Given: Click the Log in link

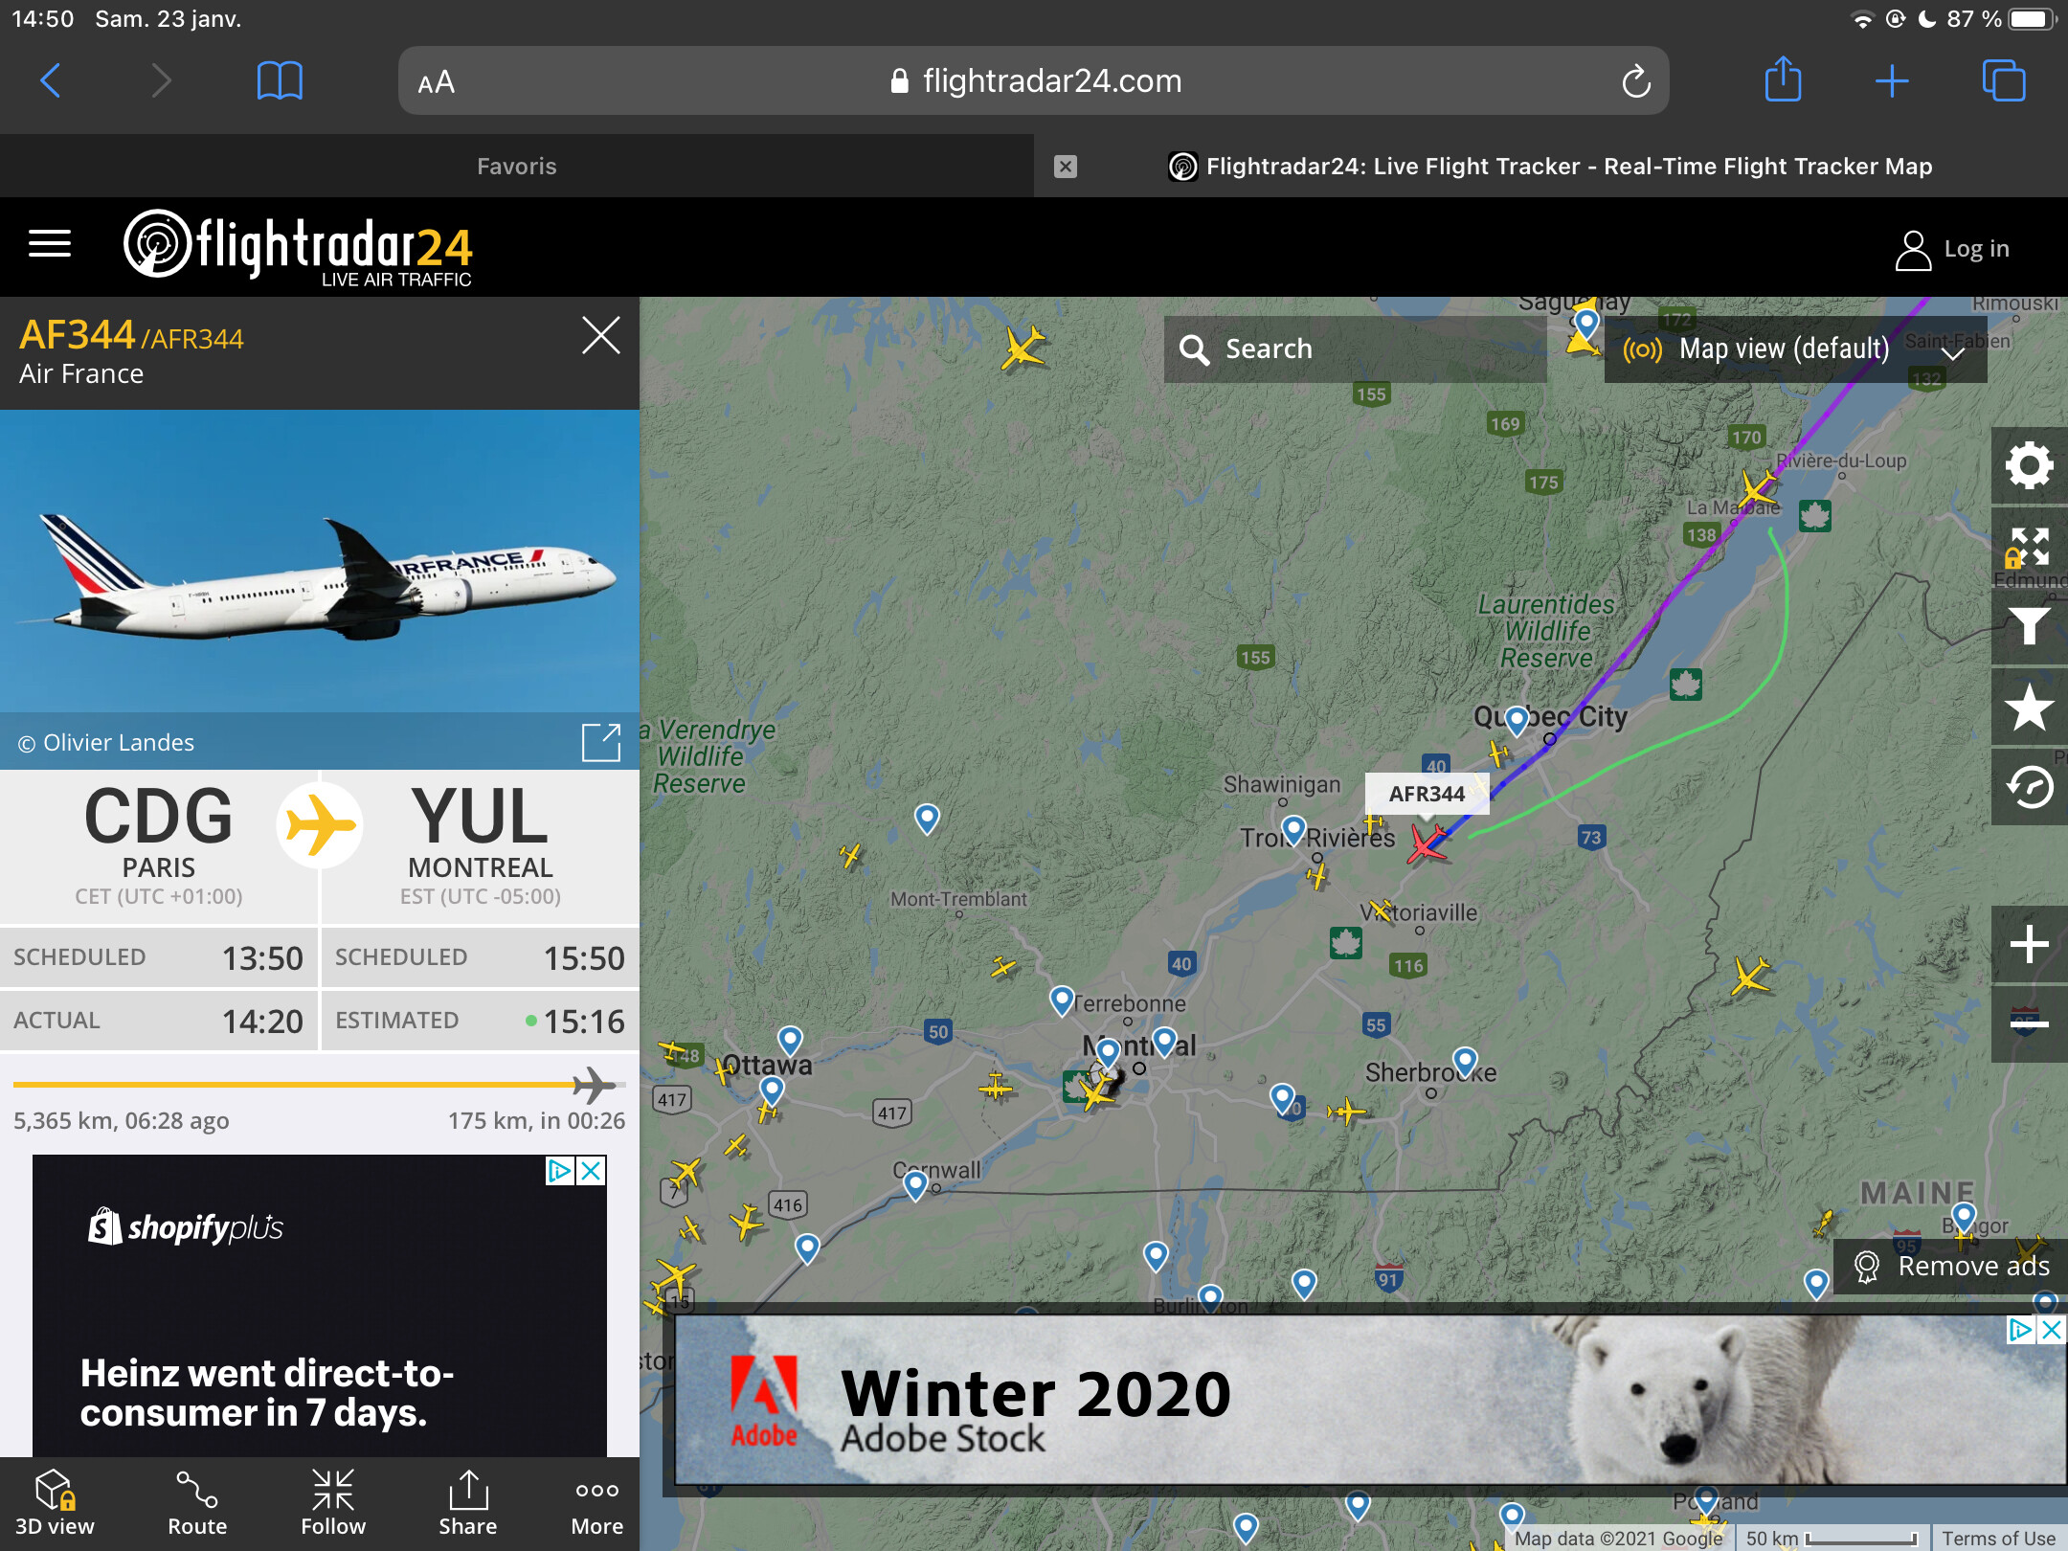Looking at the screenshot, I should click(1953, 250).
